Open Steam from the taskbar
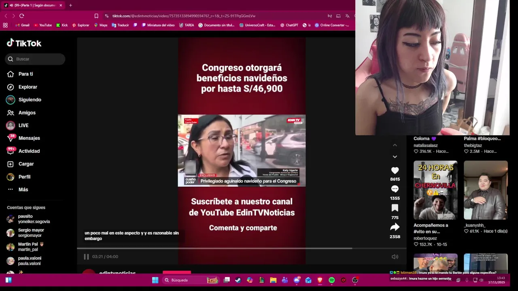This screenshot has height=291, width=518. (x=238, y=280)
